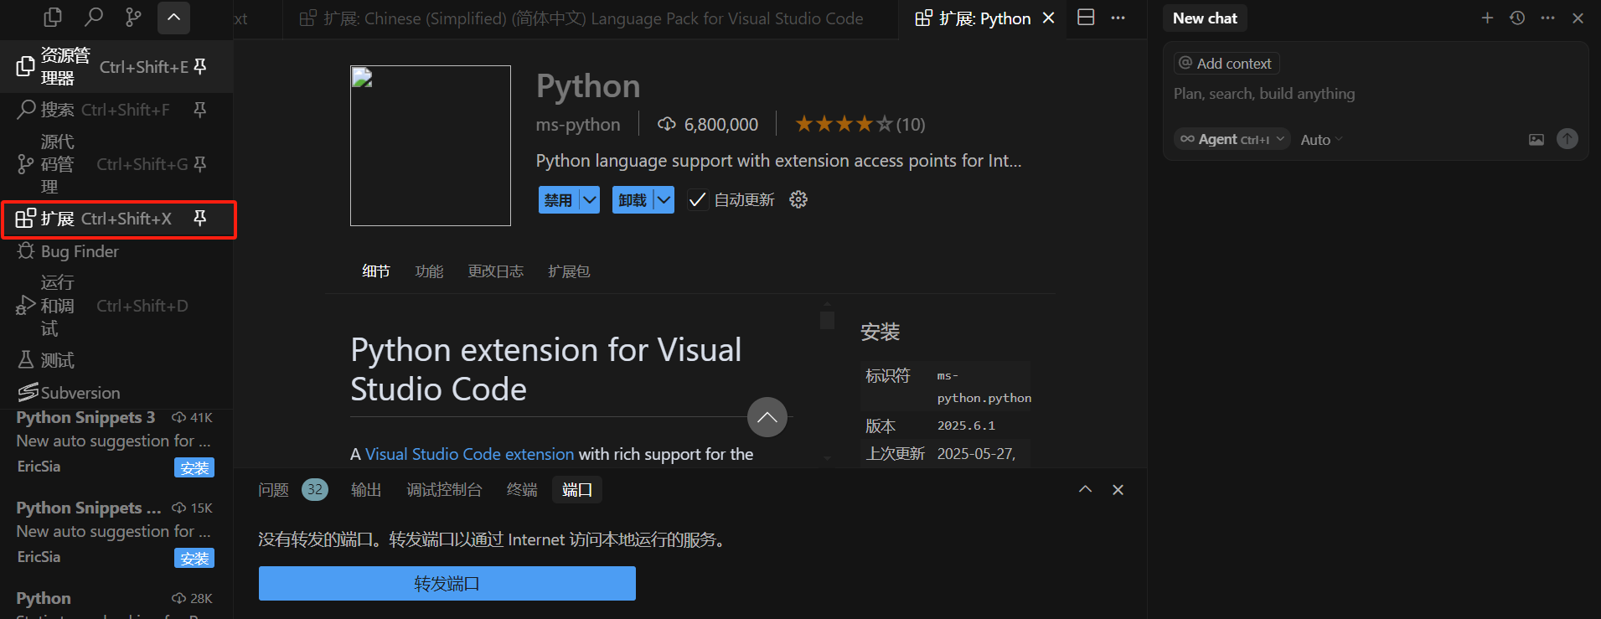Select the 细节 tab
This screenshot has width=1601, height=619.
tap(376, 271)
